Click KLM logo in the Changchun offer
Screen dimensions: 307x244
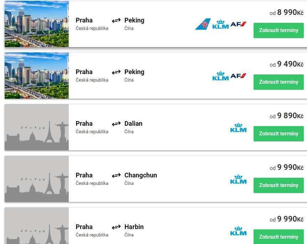click(x=238, y=179)
